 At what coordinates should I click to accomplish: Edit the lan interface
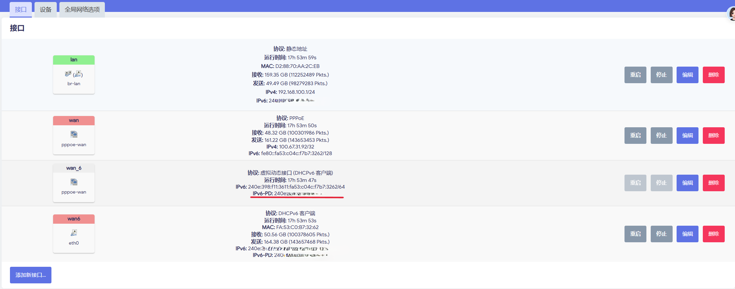(688, 75)
